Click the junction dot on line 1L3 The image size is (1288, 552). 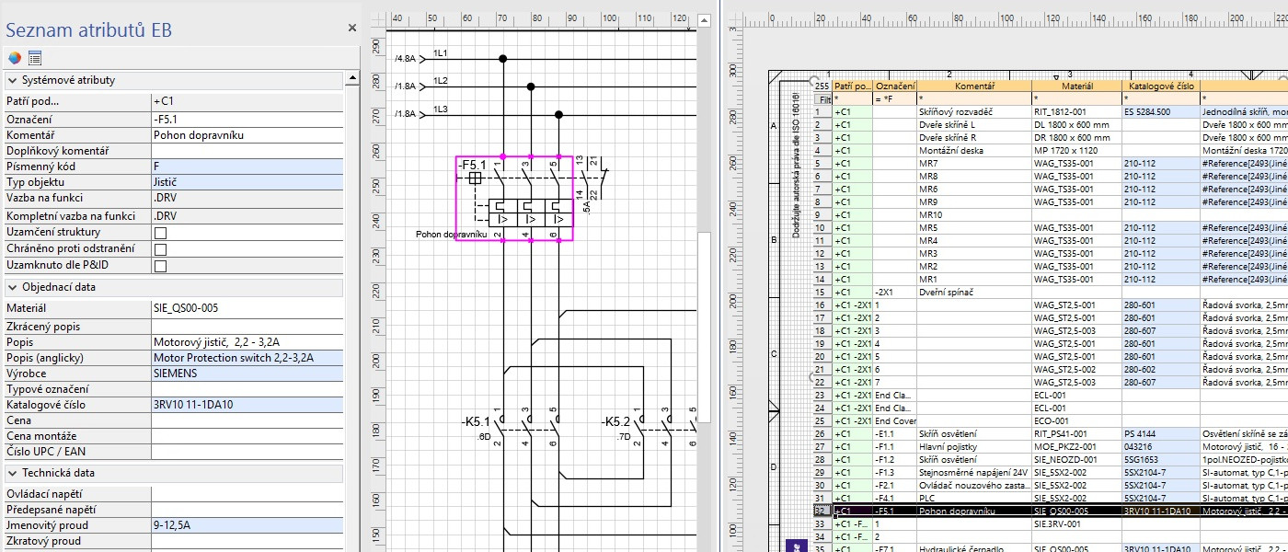558,115
